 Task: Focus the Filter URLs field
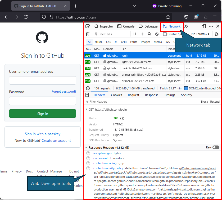112,34
